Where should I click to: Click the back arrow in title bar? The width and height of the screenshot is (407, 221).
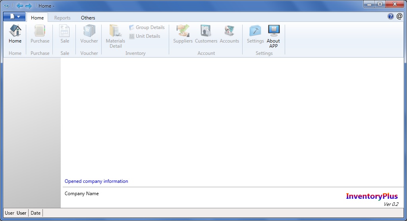(x=20, y=6)
